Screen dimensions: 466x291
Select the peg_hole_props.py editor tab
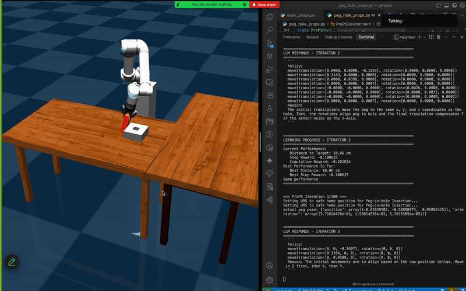click(352, 15)
